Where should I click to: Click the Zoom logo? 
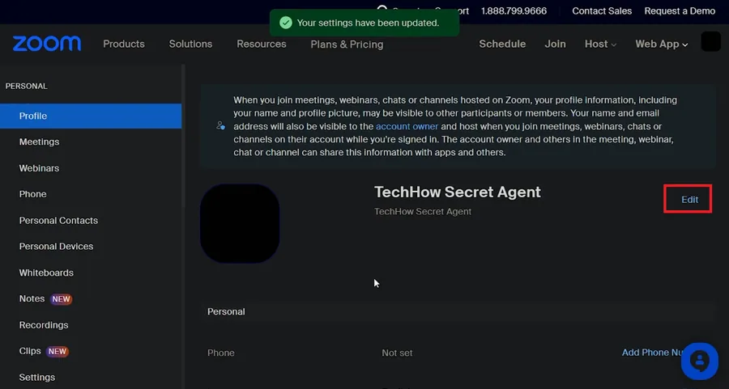(47, 44)
